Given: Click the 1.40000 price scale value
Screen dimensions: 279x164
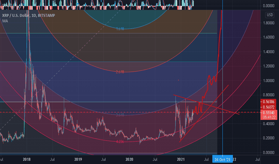Looking at the screenshot, I should point(269,52).
